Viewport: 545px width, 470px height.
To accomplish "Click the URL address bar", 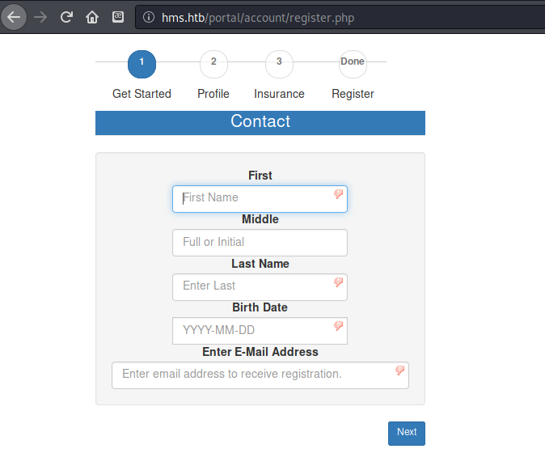I will click(x=340, y=18).
